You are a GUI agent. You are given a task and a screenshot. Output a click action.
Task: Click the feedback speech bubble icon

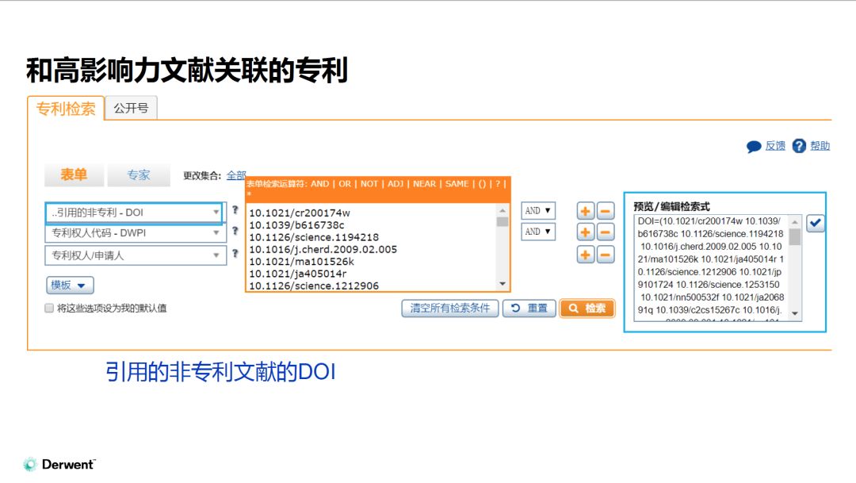point(754,146)
